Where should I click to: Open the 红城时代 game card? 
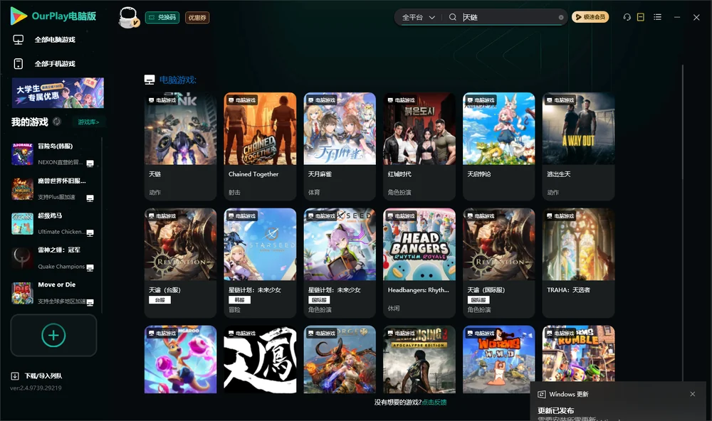419,146
